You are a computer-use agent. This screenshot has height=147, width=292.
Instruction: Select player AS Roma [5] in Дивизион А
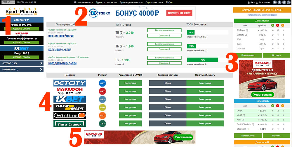242,31
